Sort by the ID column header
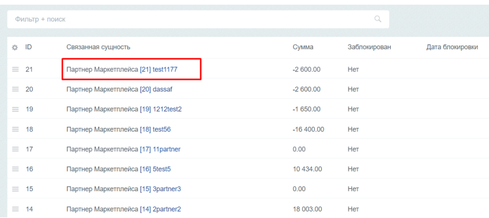The height and width of the screenshot is (218, 489). coord(29,47)
